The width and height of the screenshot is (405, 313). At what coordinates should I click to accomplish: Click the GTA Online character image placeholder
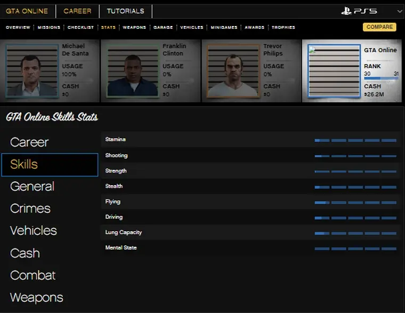[x=334, y=71]
